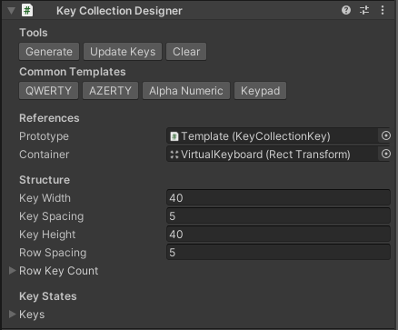Click the Rect Transform icon in Container
The height and width of the screenshot is (330, 398).
click(174, 155)
